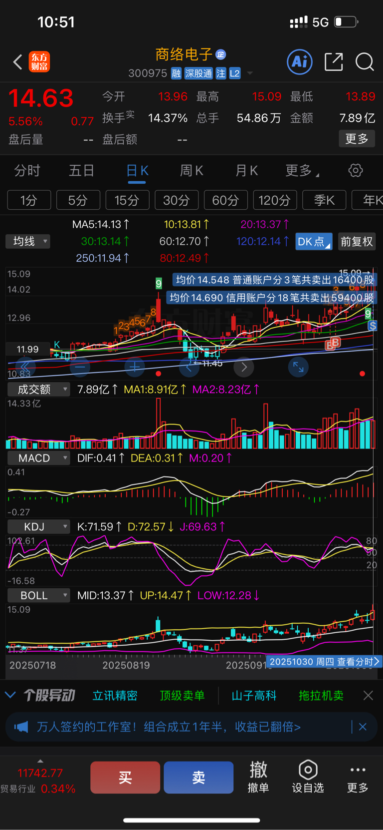This screenshot has width=383, height=830.
Task: Open MACD indicator dropdown
Action: [x=38, y=458]
